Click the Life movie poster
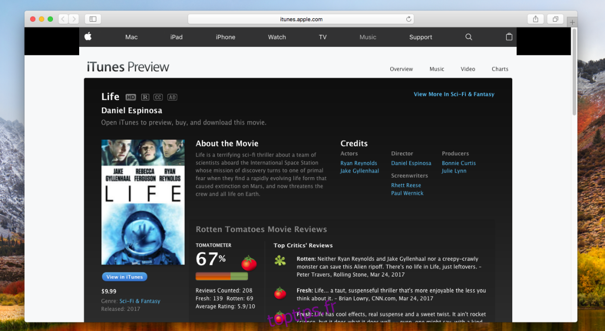 [143, 202]
